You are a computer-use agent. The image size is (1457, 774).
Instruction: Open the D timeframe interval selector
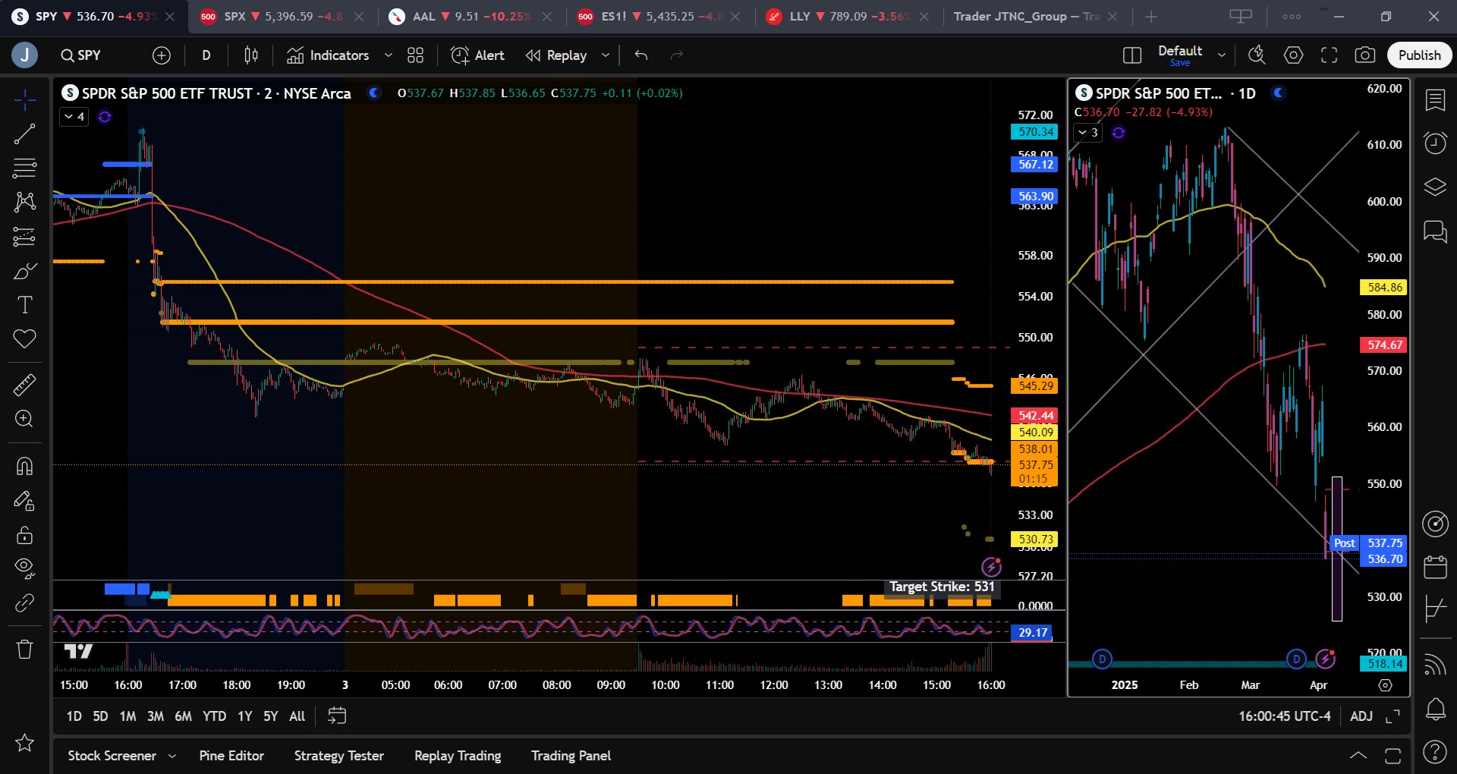[206, 55]
